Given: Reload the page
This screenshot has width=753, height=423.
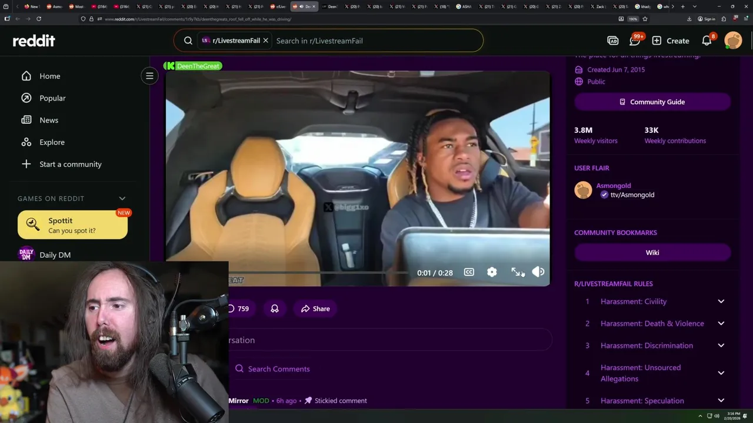Looking at the screenshot, I should pyautogui.click(x=38, y=19).
